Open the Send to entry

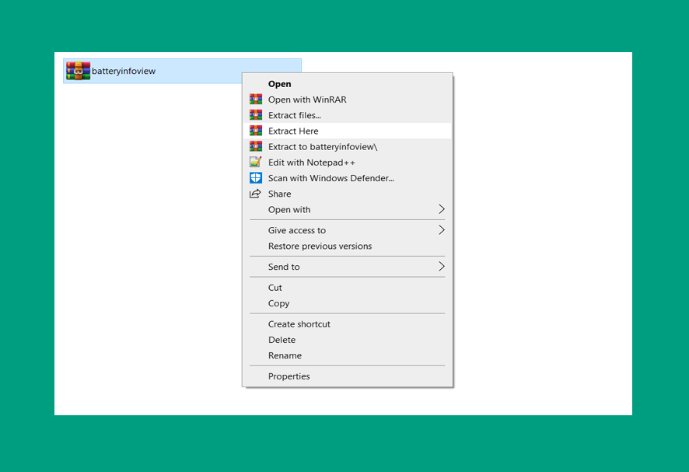(347, 267)
